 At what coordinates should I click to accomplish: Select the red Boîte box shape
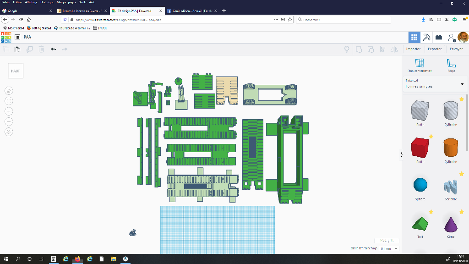click(x=420, y=148)
